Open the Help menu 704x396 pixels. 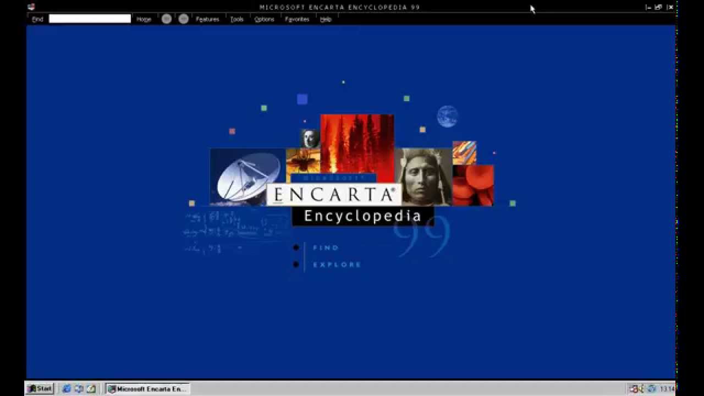[x=326, y=19]
